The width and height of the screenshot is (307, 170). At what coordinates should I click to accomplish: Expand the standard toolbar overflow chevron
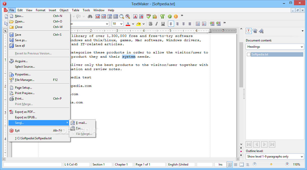tap(182, 15)
